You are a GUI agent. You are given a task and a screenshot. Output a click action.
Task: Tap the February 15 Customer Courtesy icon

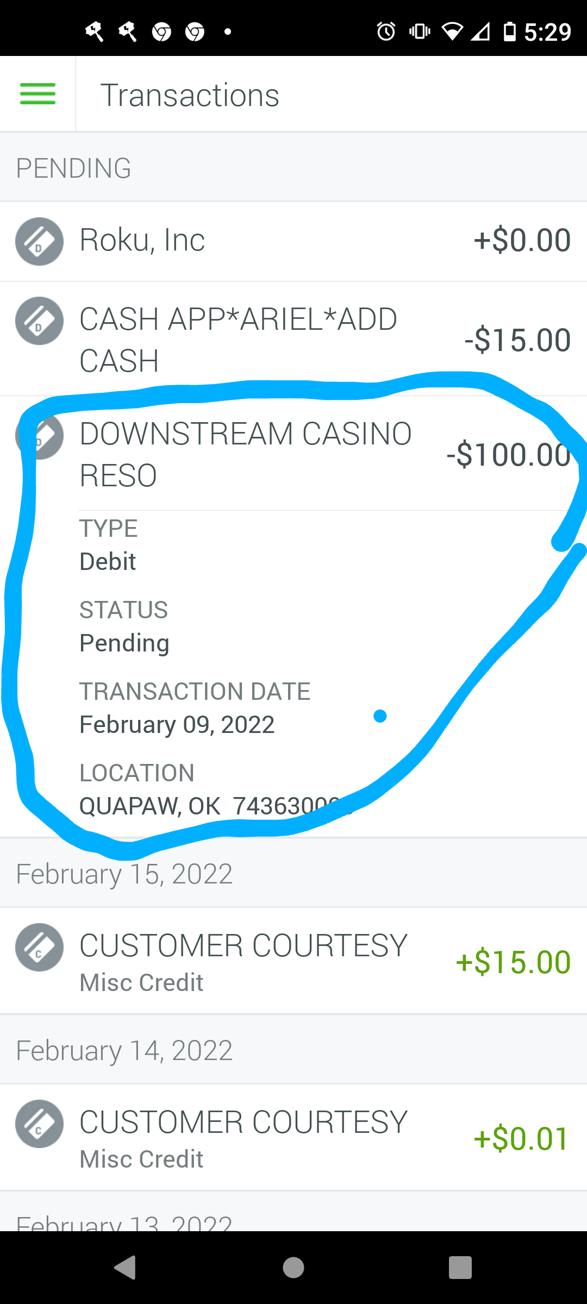[39, 947]
